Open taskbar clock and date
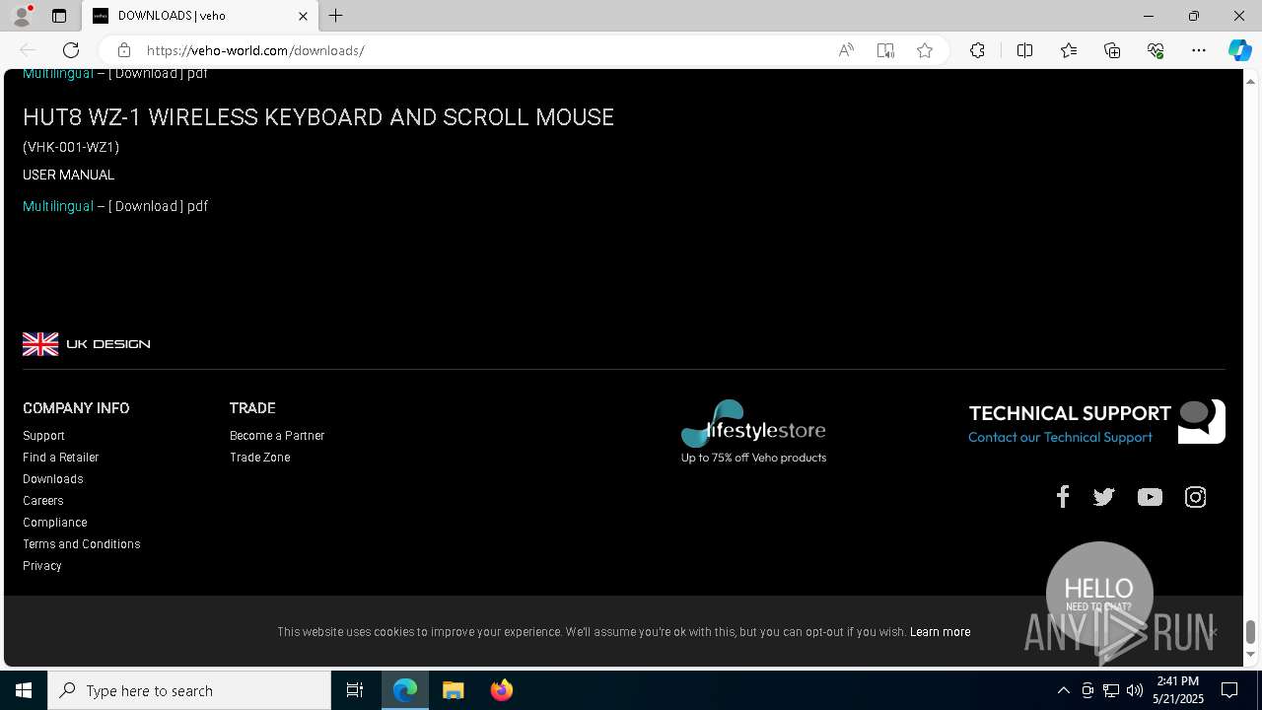Viewport: 1262px width, 710px height. tap(1178, 690)
